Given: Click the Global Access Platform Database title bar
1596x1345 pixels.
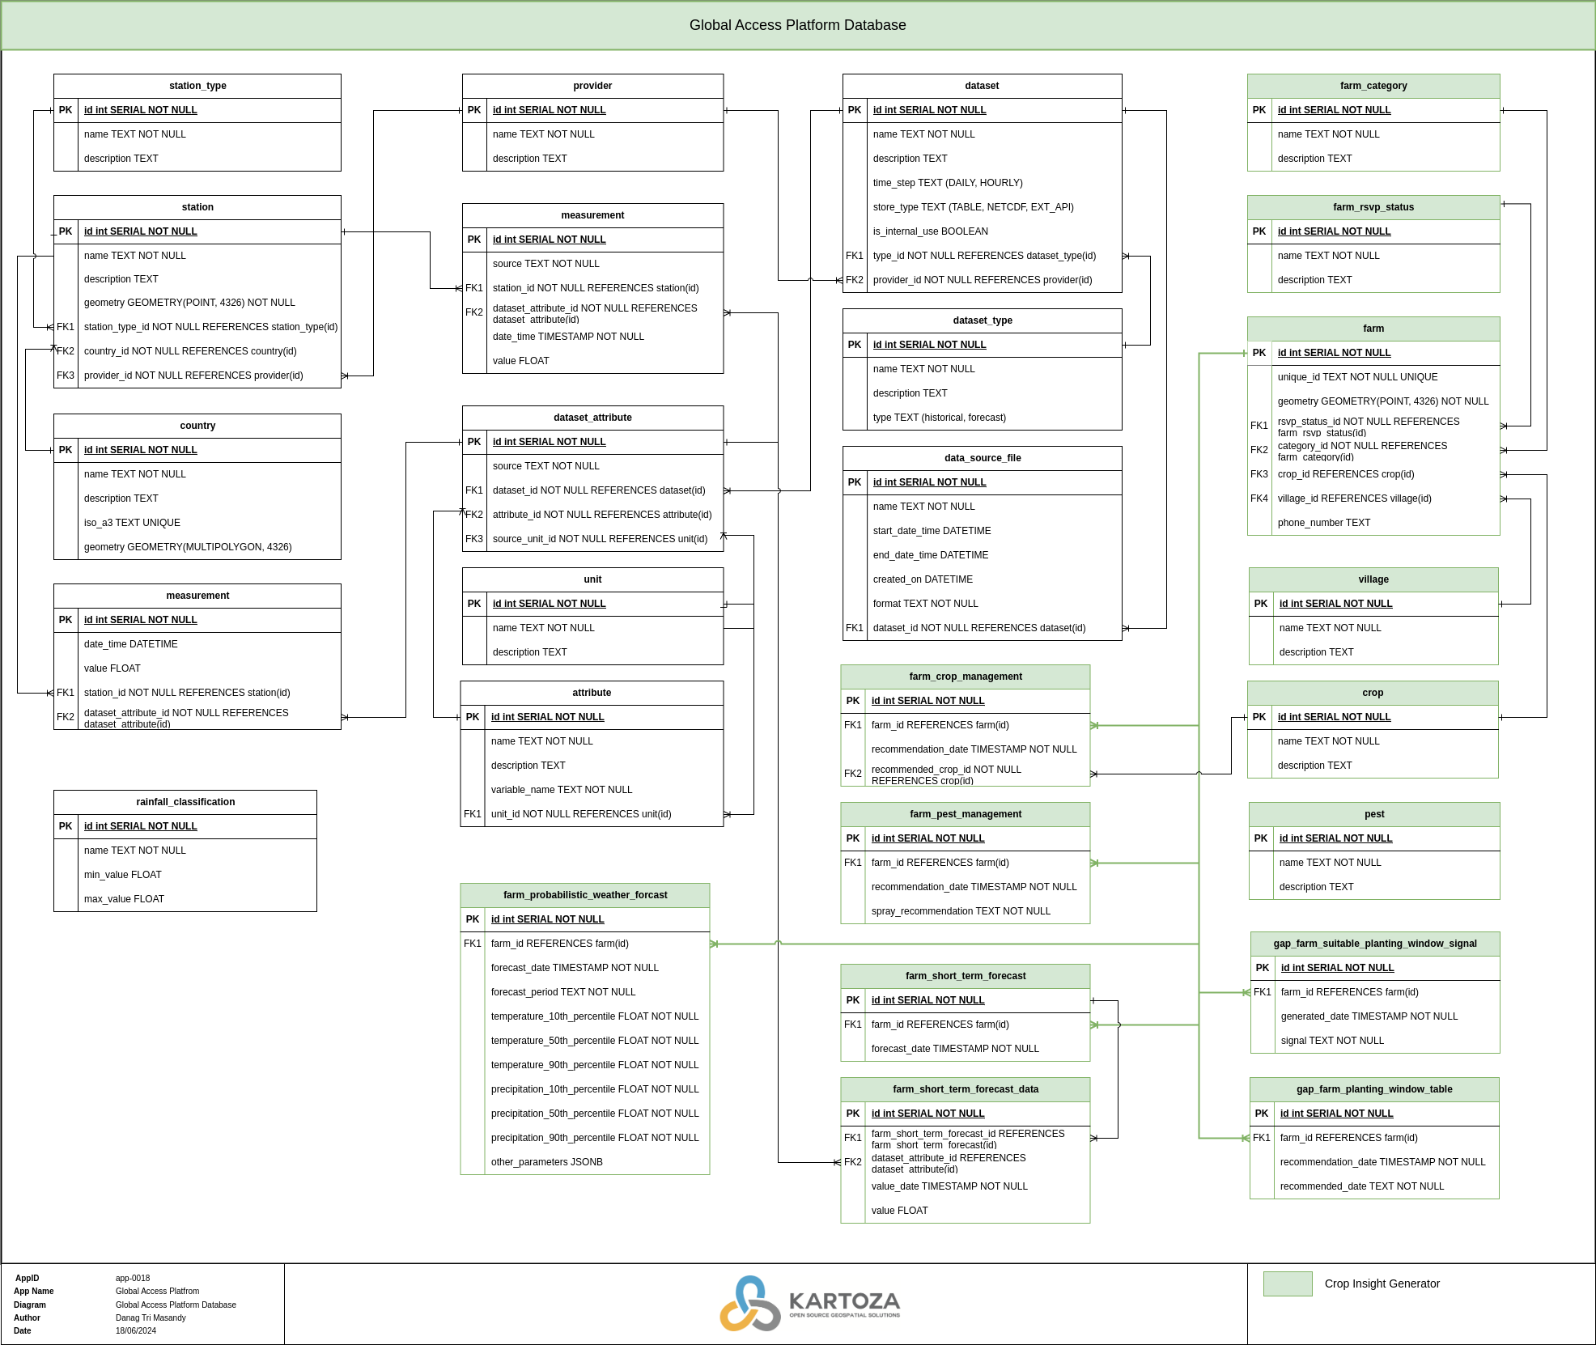Looking at the screenshot, I should tap(797, 25).
